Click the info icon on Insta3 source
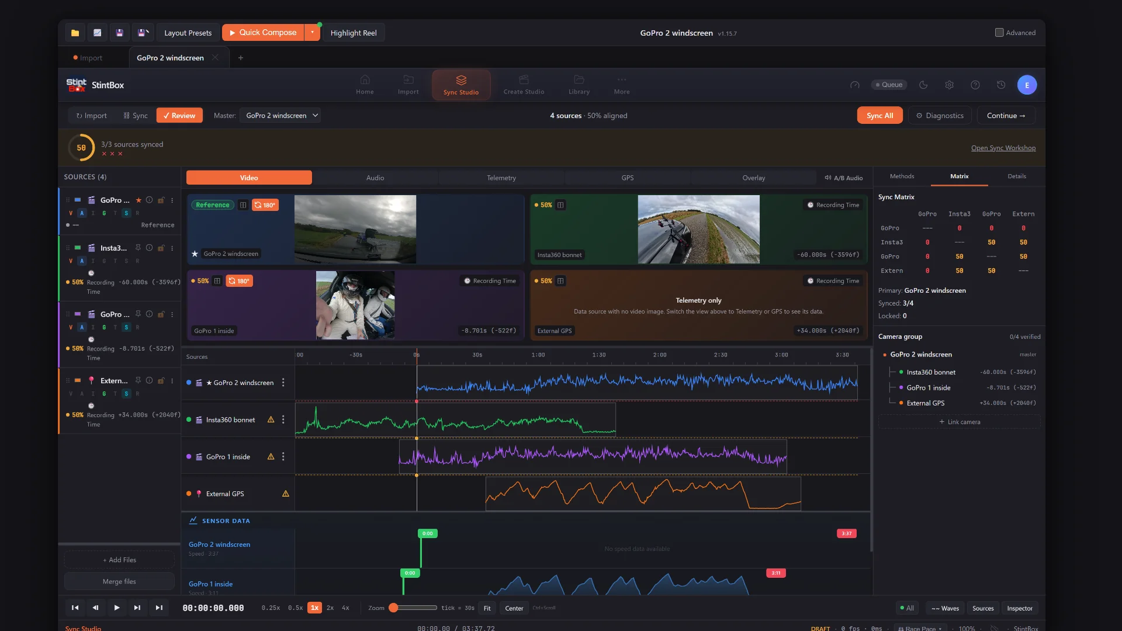 click(x=149, y=248)
